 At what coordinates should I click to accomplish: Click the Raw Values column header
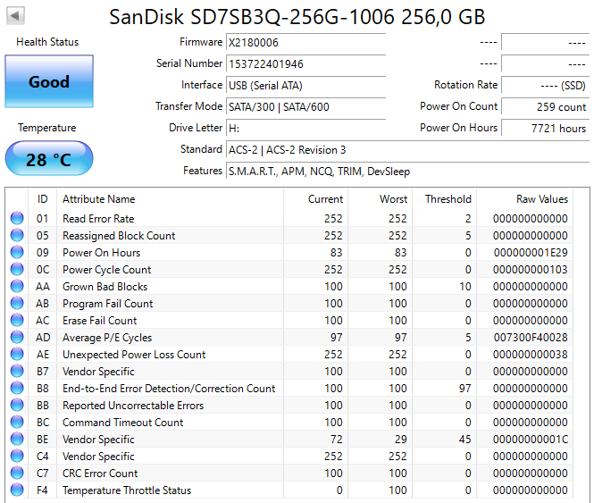[541, 199]
